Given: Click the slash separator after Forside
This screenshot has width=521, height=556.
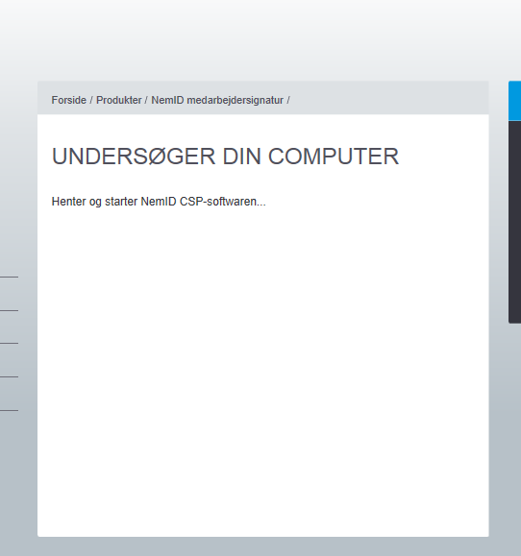Looking at the screenshot, I should 91,101.
